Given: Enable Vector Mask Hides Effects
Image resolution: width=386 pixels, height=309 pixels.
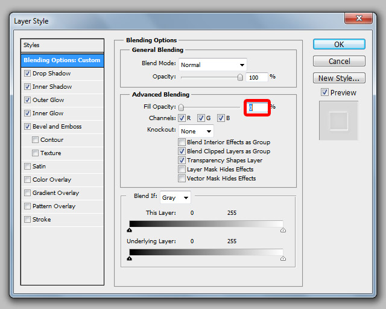Looking at the screenshot, I should click(x=182, y=179).
